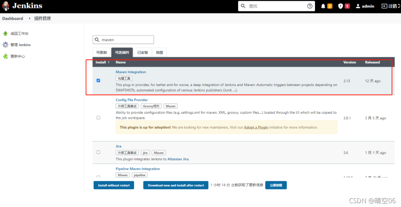
Task: Open the notifications bell icon
Action: tap(323, 6)
